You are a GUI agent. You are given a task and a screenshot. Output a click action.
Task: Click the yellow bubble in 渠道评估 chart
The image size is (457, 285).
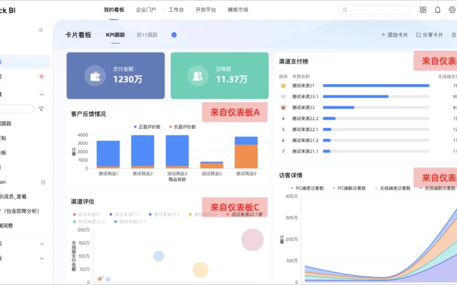click(x=201, y=270)
